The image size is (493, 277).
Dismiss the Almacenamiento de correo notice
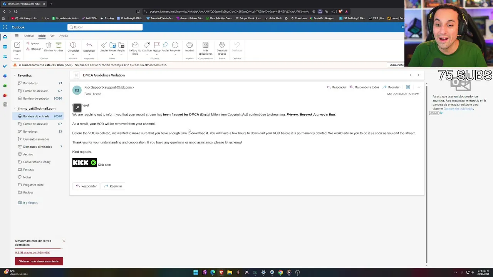[x=64, y=241]
